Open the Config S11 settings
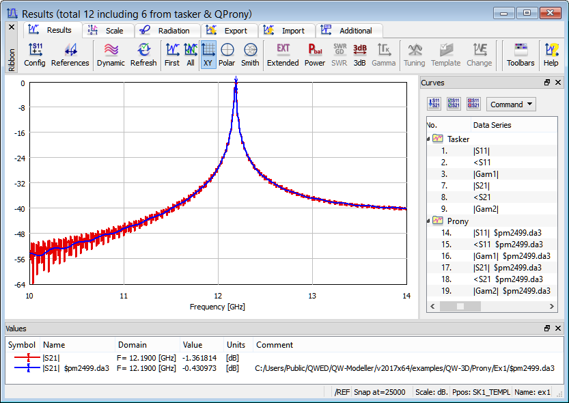The image size is (569, 403). coord(35,55)
